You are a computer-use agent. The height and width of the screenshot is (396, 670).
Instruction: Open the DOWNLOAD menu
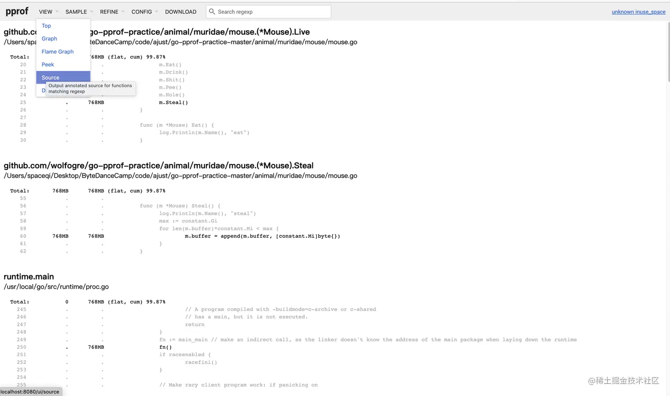[180, 12]
